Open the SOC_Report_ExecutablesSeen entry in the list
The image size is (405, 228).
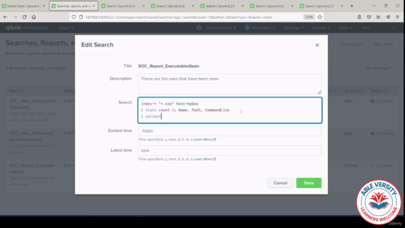[x=32, y=168]
